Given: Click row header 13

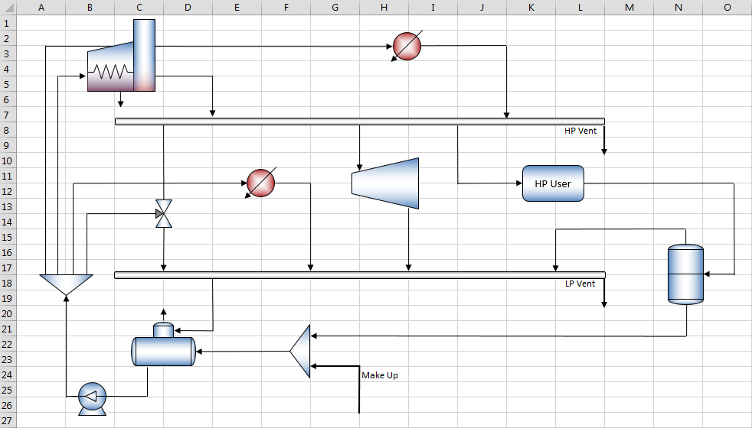Looking at the screenshot, I should [8, 207].
